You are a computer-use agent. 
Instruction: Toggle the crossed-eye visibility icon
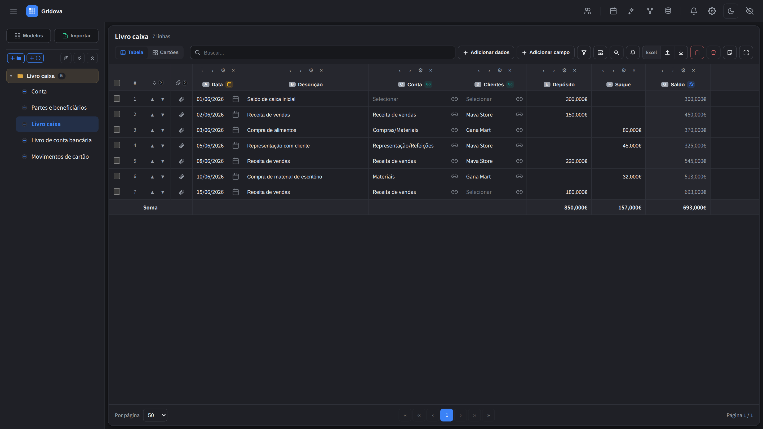(749, 11)
